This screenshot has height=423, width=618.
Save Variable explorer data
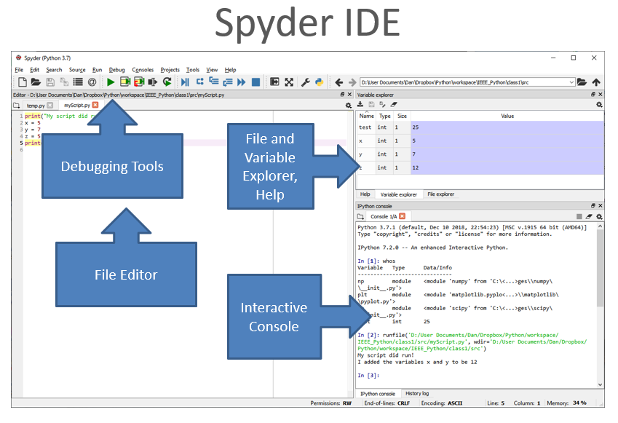click(371, 104)
